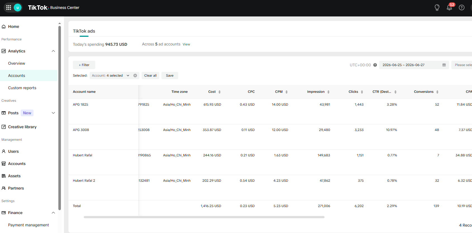Click the Hubert Rafal 2 account name
The height and width of the screenshot is (233, 472).
(84, 181)
